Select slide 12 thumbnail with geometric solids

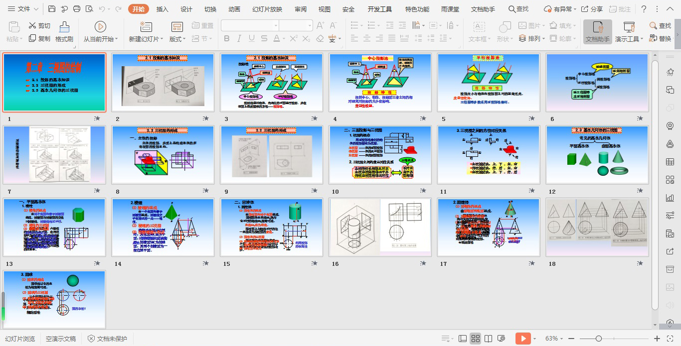tap(597, 155)
